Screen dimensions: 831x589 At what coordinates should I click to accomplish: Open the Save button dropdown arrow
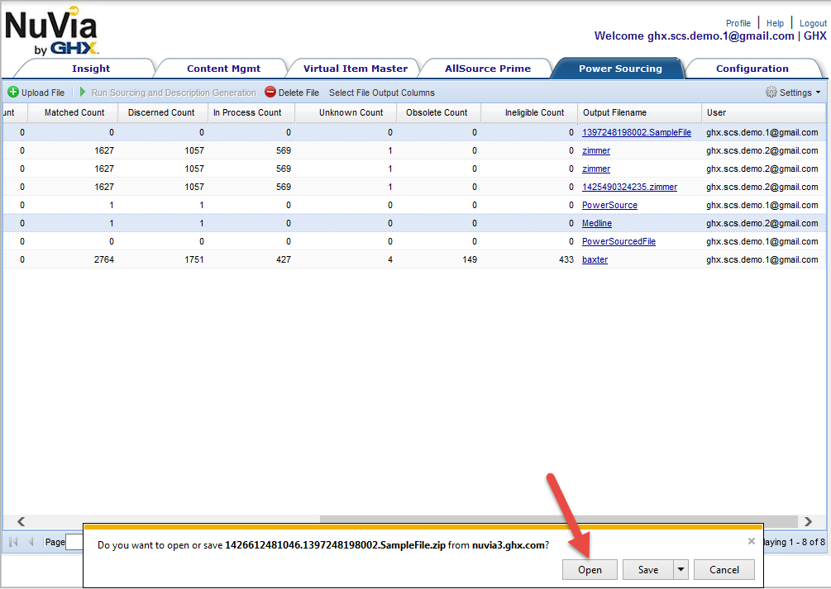pyautogui.click(x=681, y=570)
